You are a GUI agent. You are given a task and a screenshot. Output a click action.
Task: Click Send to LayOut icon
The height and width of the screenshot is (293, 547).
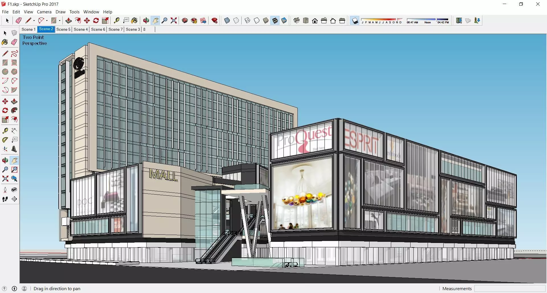(203, 20)
